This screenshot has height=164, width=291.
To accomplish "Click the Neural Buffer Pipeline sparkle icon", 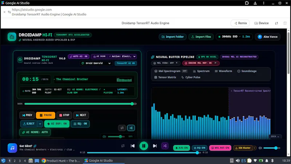I will click(153, 57).
